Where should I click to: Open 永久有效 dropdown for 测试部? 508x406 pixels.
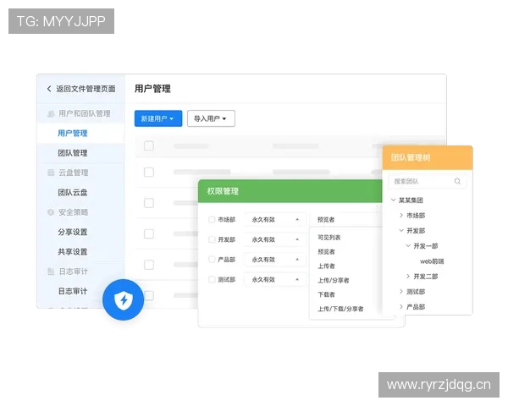click(x=274, y=279)
